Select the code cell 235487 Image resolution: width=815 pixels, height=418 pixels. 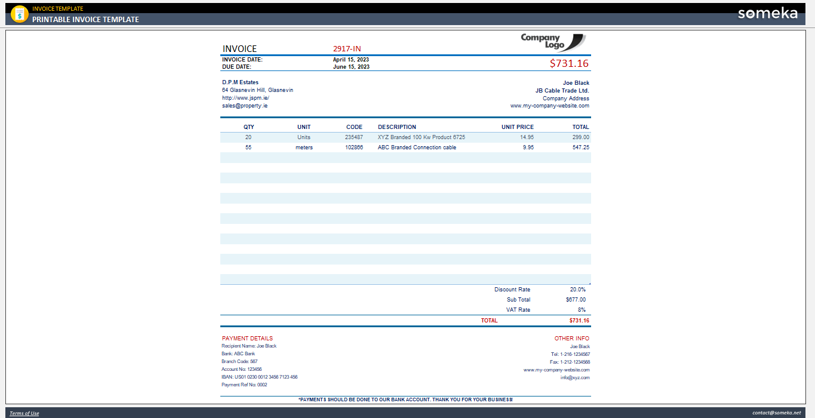pos(354,137)
